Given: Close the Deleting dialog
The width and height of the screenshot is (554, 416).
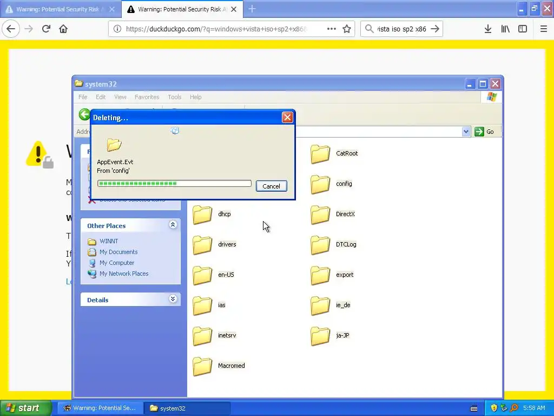Looking at the screenshot, I should 287,118.
